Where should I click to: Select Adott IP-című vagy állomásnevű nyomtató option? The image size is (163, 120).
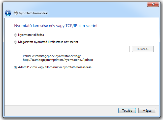(x=16, y=67)
